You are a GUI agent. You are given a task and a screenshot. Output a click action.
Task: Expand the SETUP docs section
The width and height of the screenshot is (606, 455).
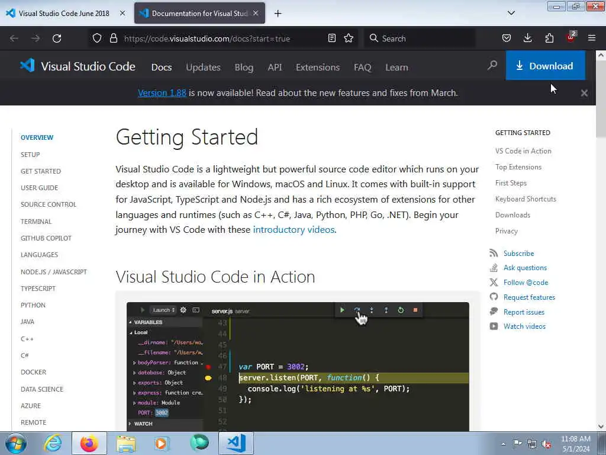point(30,155)
